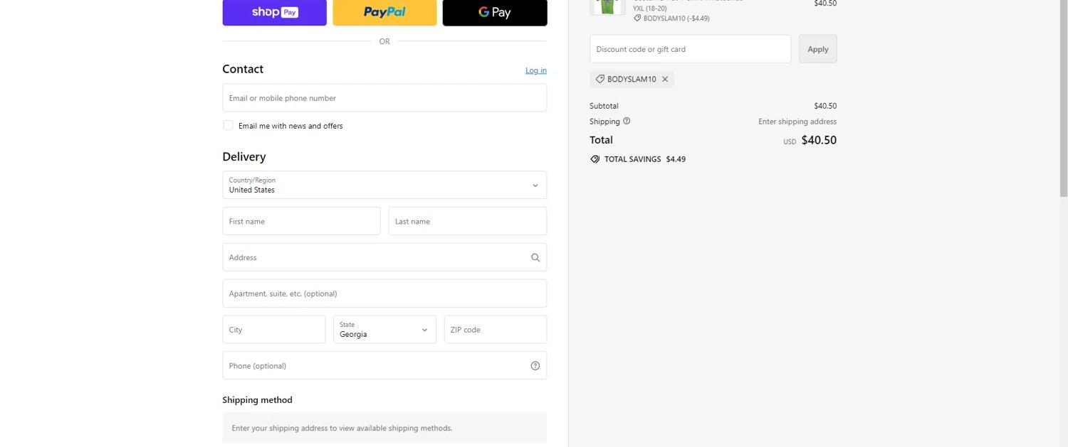Click the 'YXL (18-20)' size text
This screenshot has height=447, width=1068.
pos(650,9)
